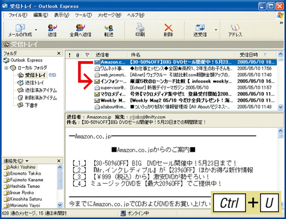Click contacts list scroll down arrow
The width and height of the screenshot is (286, 219).
[x=60, y=205]
